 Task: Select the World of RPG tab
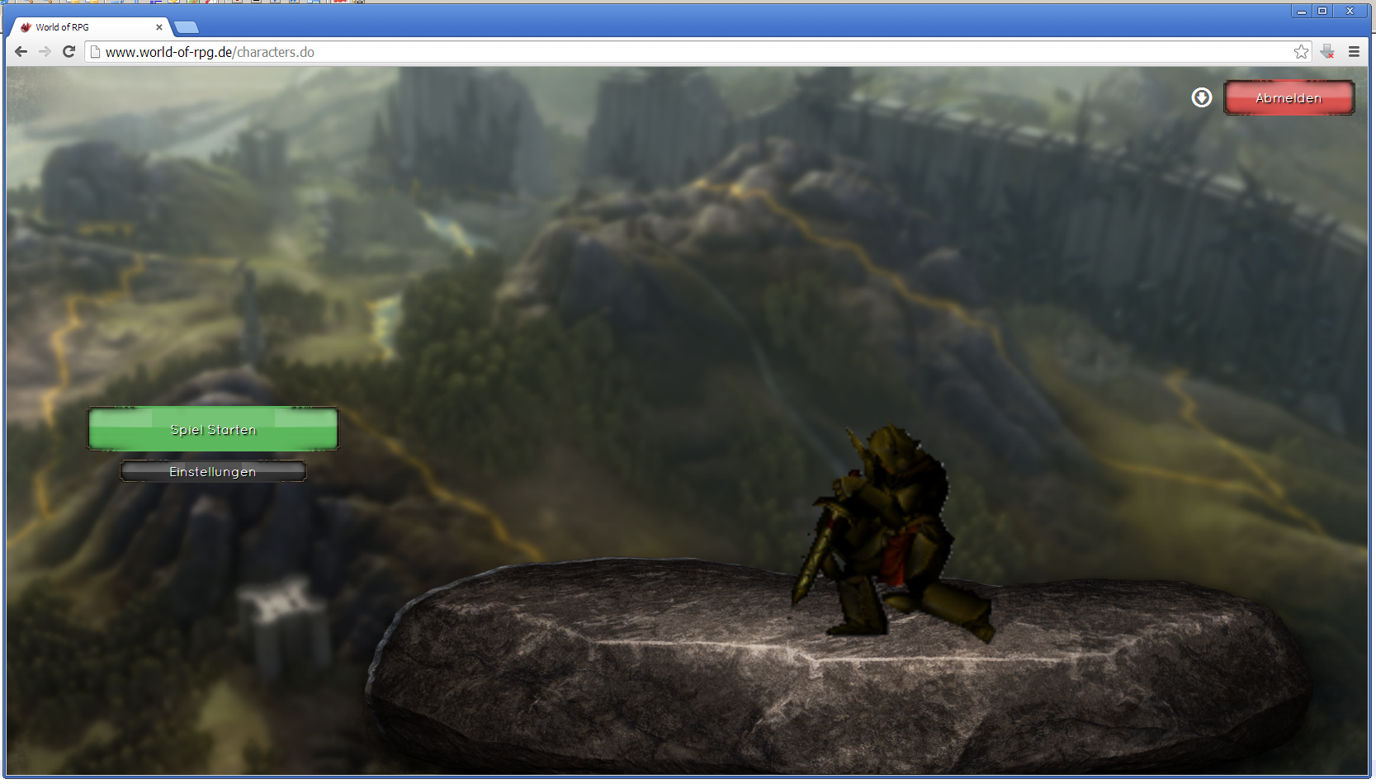tap(83, 27)
